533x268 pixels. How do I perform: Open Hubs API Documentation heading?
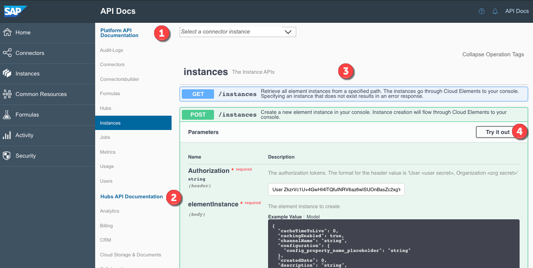(x=131, y=197)
